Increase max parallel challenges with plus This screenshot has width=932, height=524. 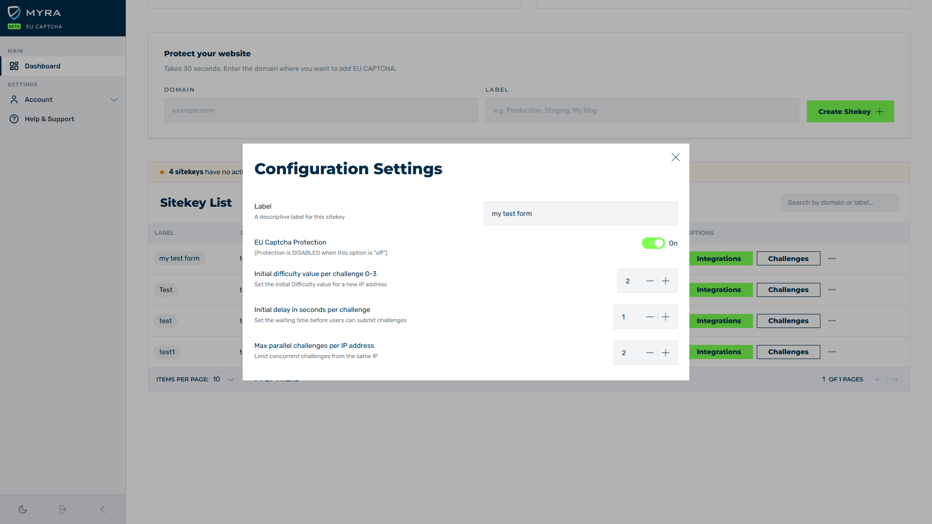(666, 353)
